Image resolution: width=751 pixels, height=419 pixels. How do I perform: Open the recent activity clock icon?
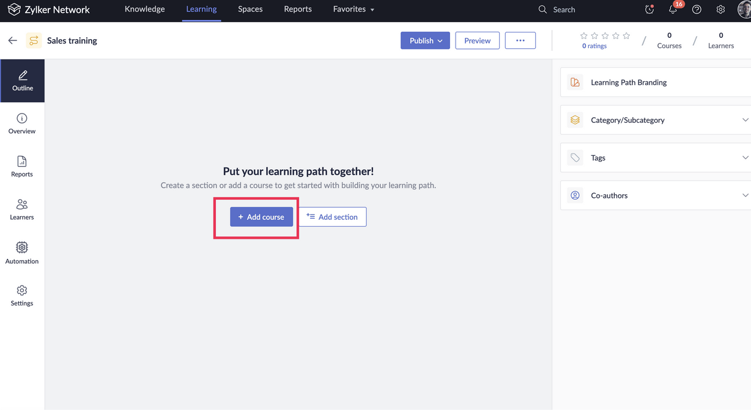pos(649,9)
